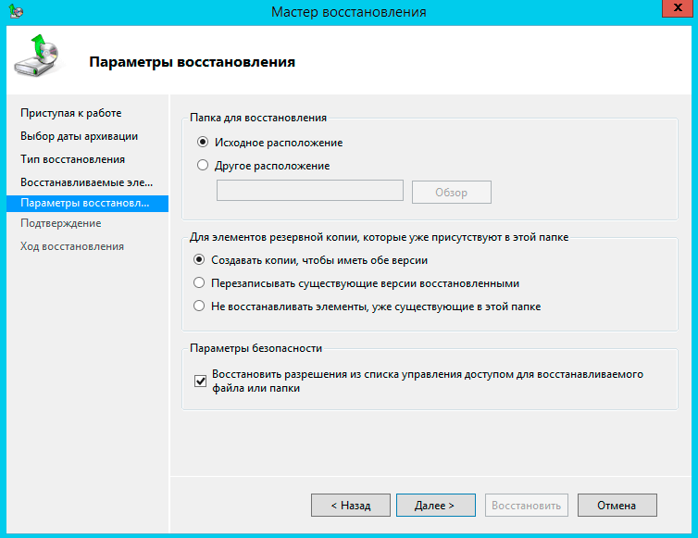The height and width of the screenshot is (538, 698).
Task: Open the Ход восстановления step
Action: click(72, 246)
